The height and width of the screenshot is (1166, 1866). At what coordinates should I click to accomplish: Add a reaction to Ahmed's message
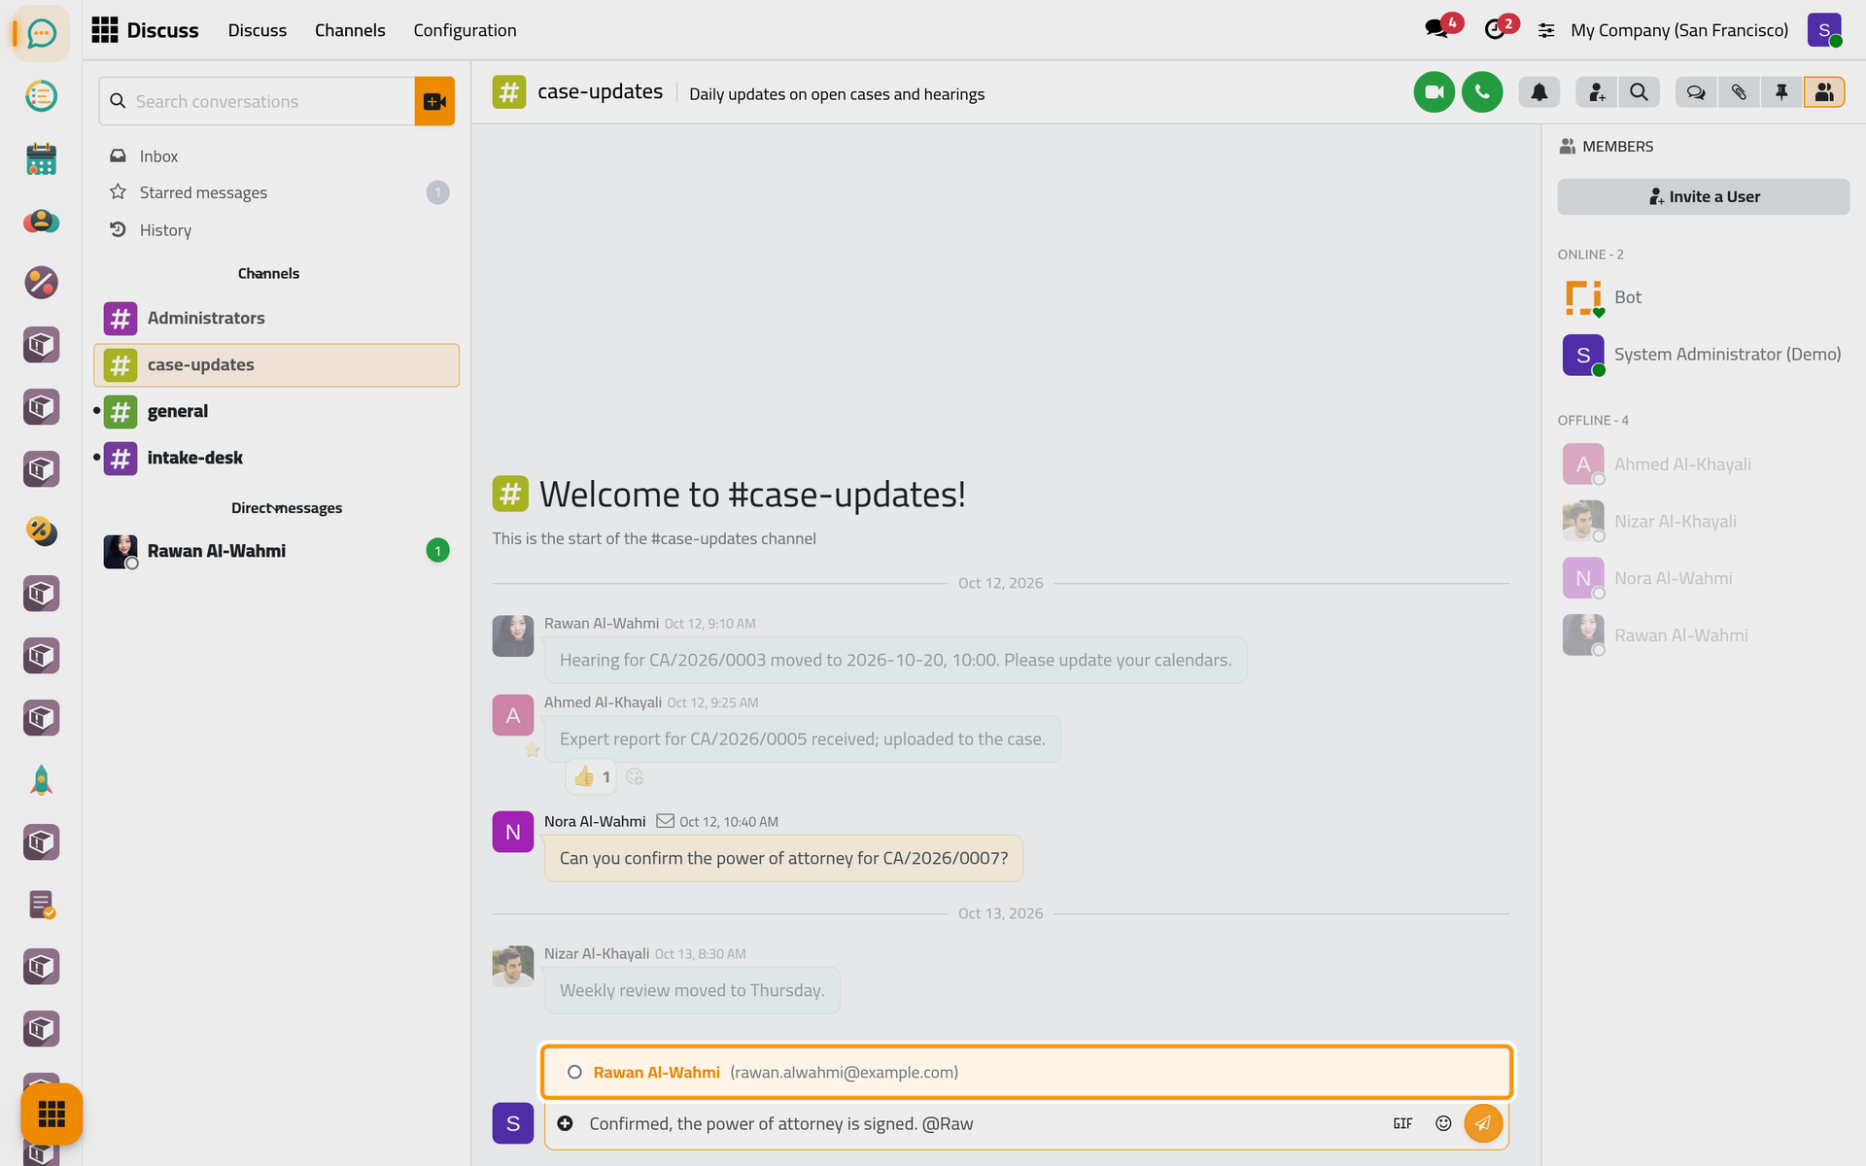click(635, 776)
